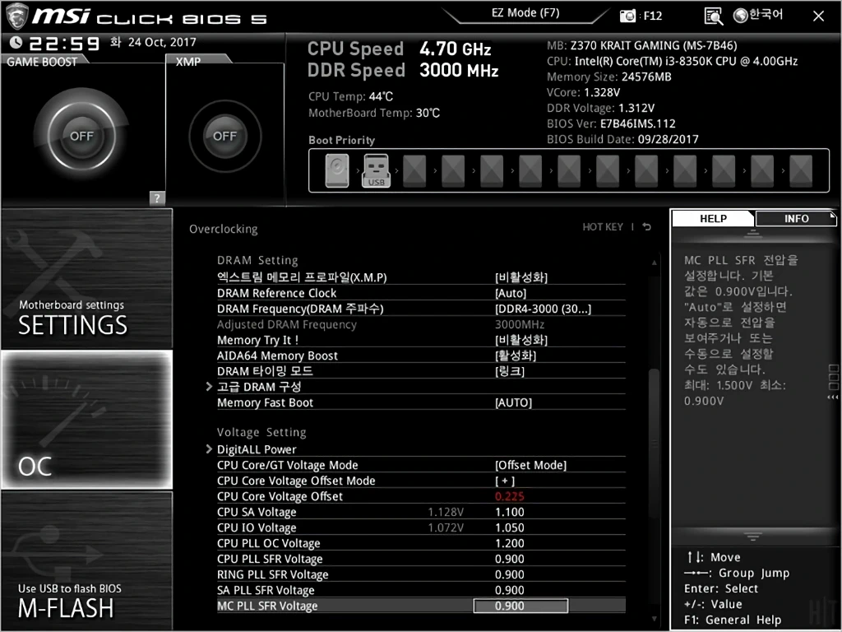This screenshot has width=842, height=632.
Task: Open the HOT KEY list
Action: [603, 227]
